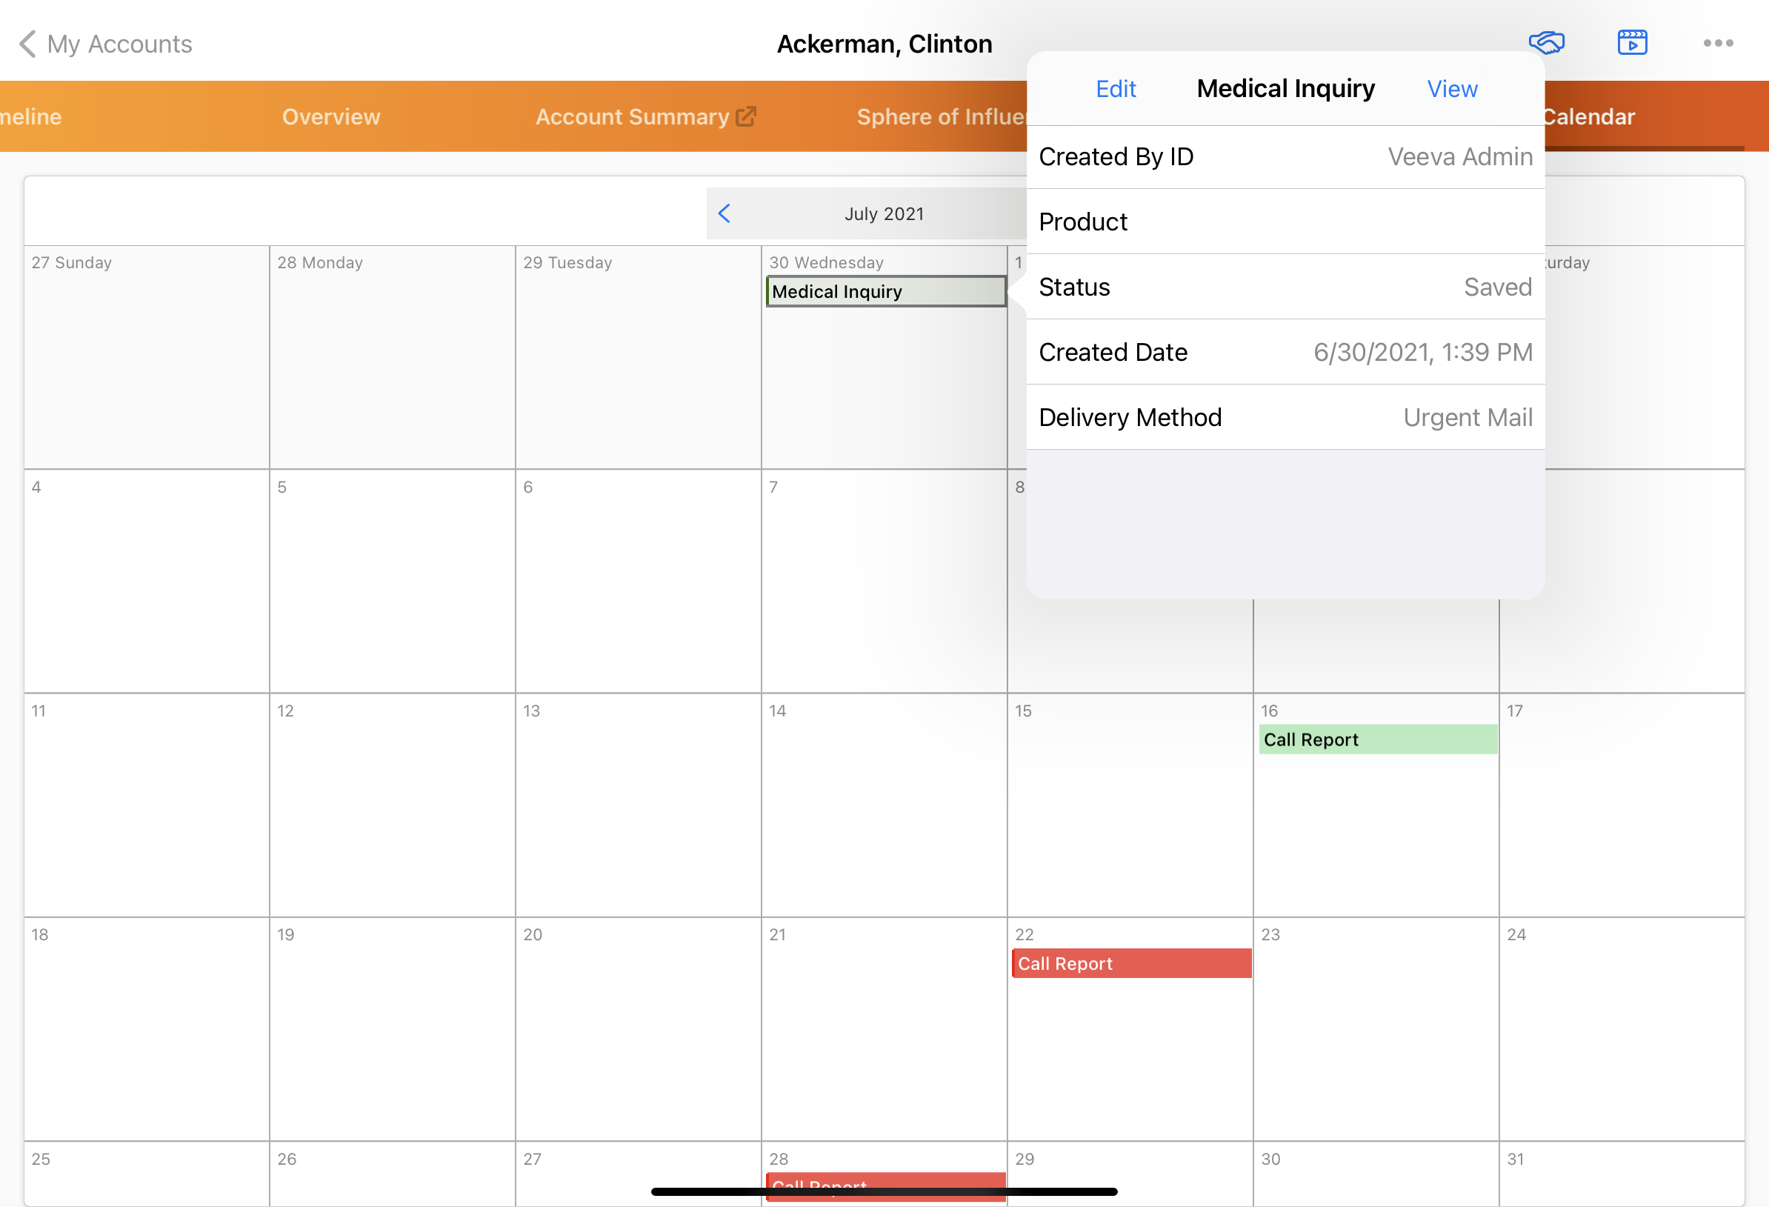Open the green Call Report on the 16th
Viewport: 1769px width, 1207px height.
point(1377,739)
